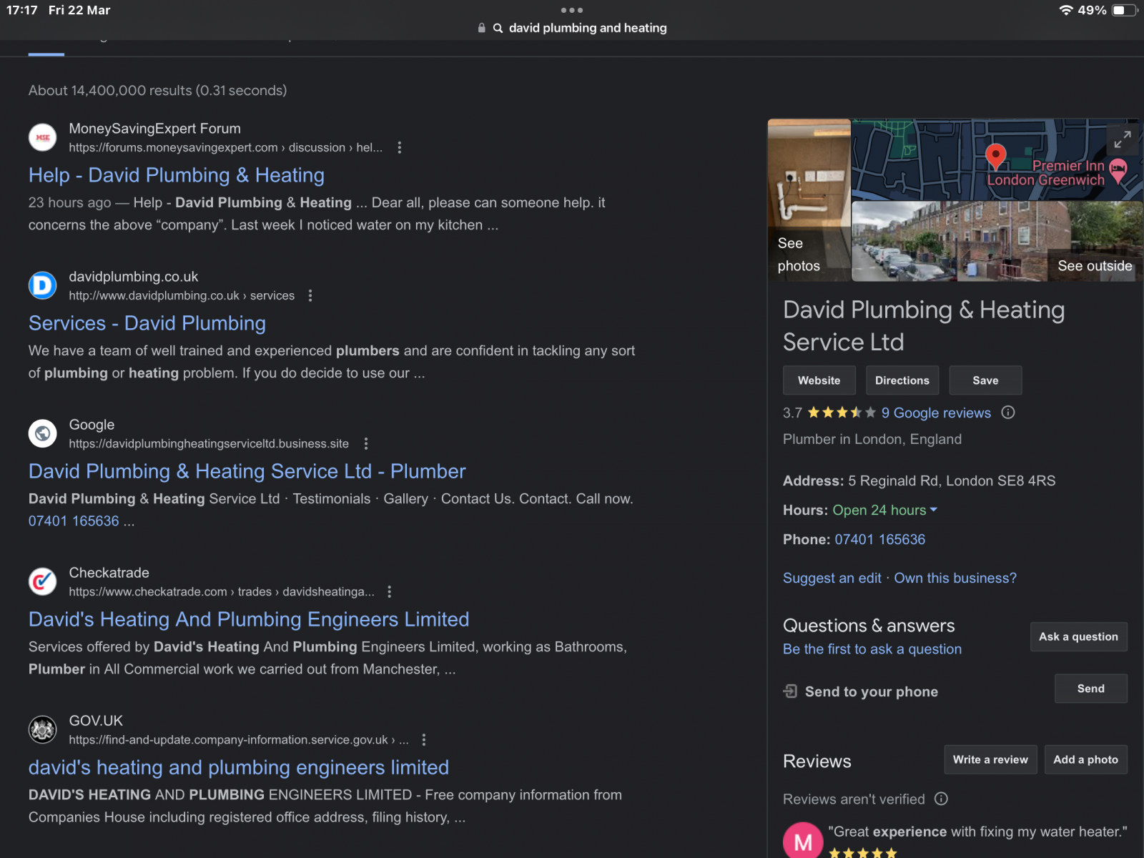Click the globe favicon of the Google business.site result
The width and height of the screenshot is (1144, 858).
pyautogui.click(x=43, y=433)
